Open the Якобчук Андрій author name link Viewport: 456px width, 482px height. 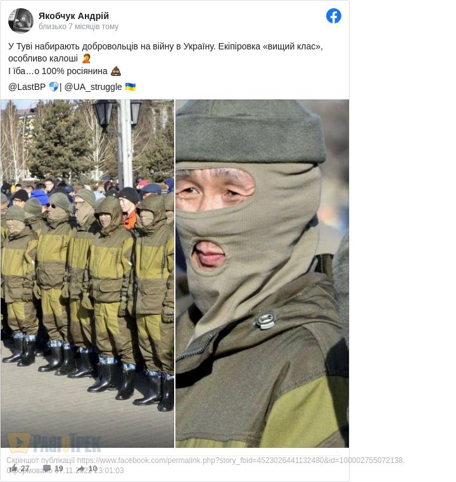[x=73, y=16]
